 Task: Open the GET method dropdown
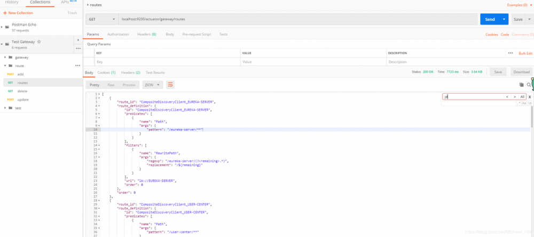coord(101,19)
